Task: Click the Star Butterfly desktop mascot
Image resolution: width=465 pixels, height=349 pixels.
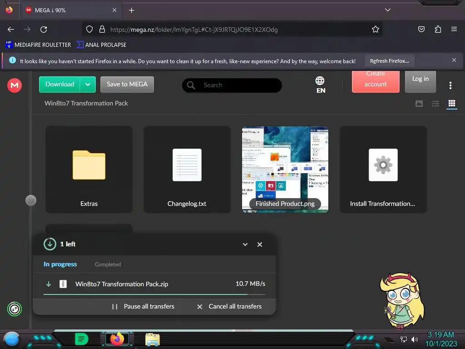Action: pos(402,300)
